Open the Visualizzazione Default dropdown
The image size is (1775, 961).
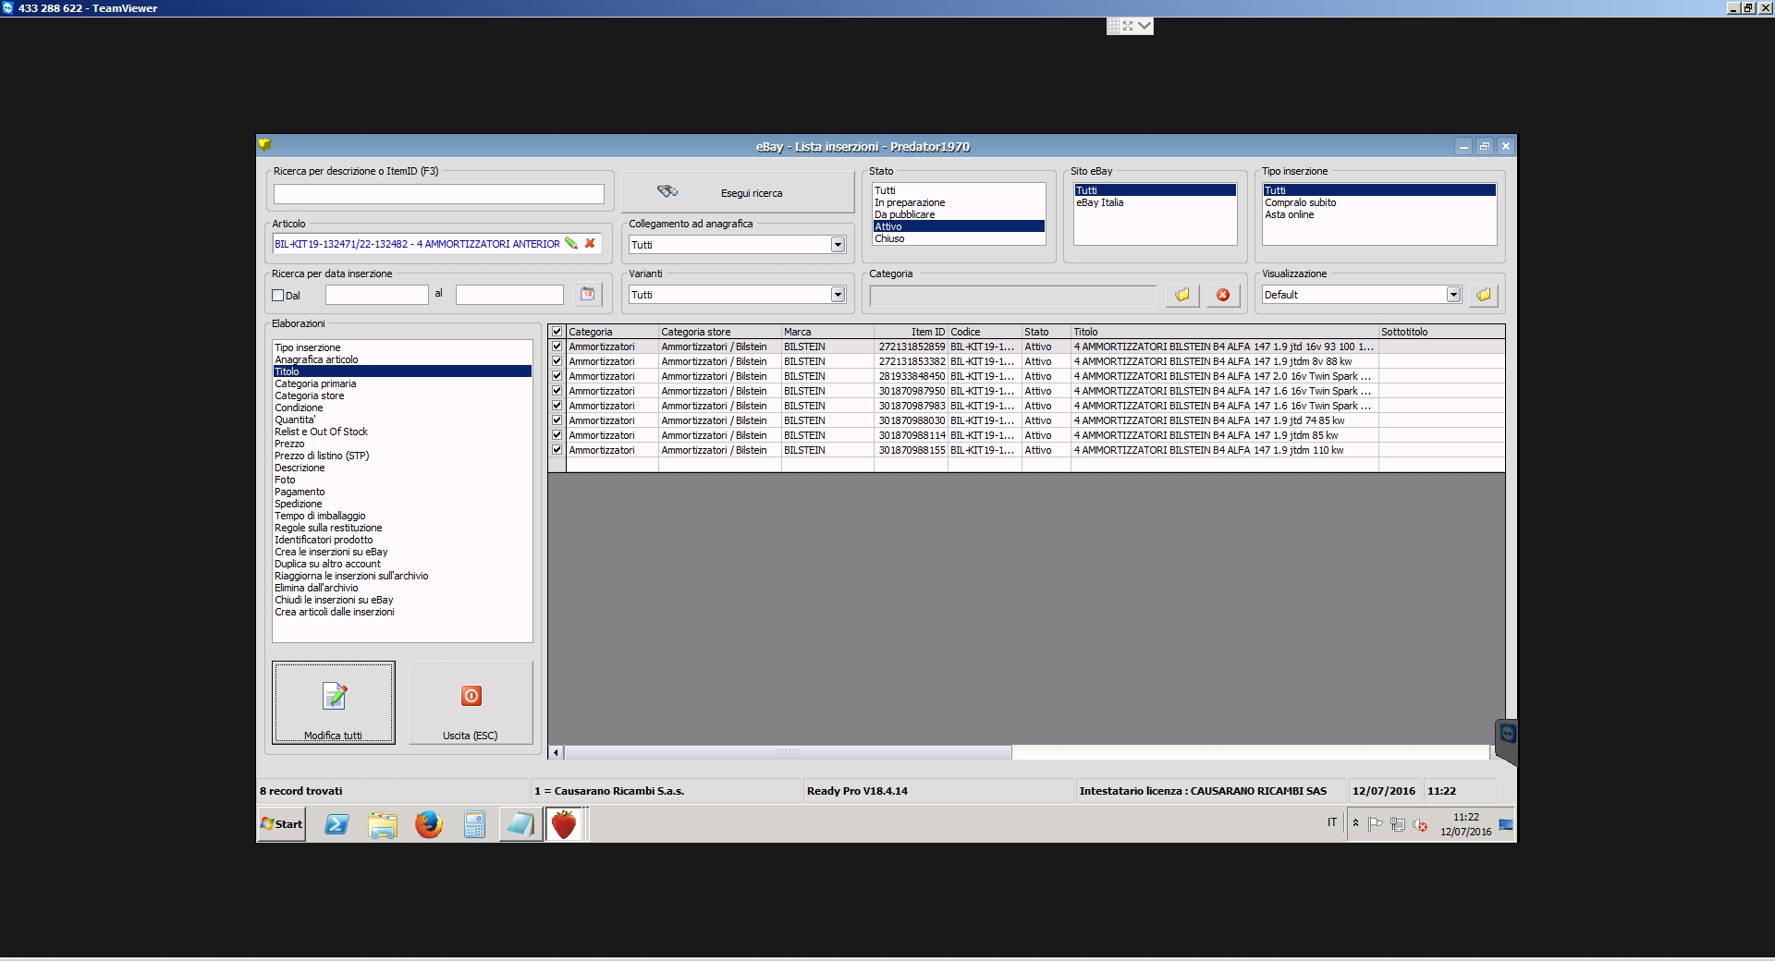pos(1452,295)
